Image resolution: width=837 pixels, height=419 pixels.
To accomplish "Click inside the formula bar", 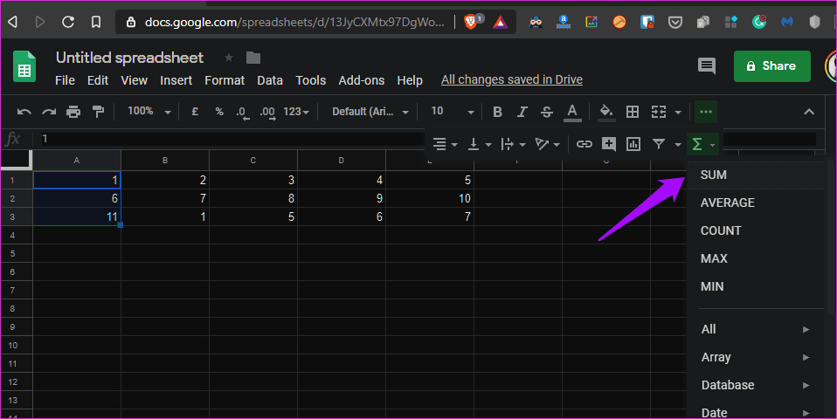I will pyautogui.click(x=232, y=139).
